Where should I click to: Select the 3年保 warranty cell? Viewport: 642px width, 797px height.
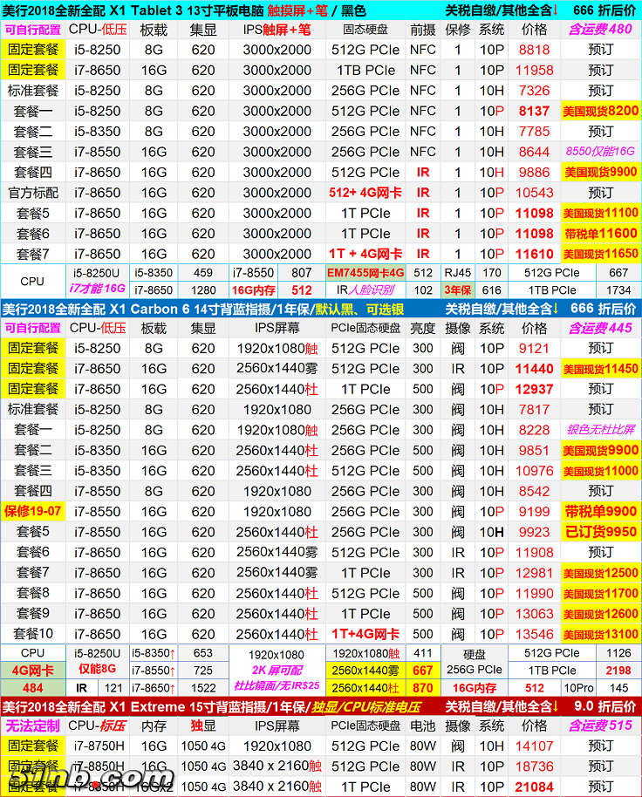456,290
